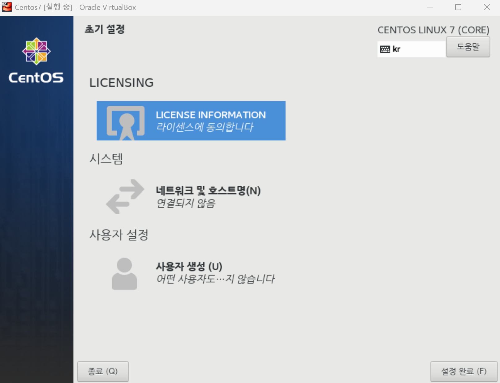Screen dimensions: 500x383
Task: Click the keyboard layout icon
Action: tap(385, 49)
